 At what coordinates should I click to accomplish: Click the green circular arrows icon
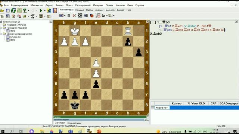pos(13,10)
